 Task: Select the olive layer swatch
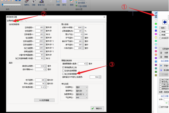click(156, 75)
